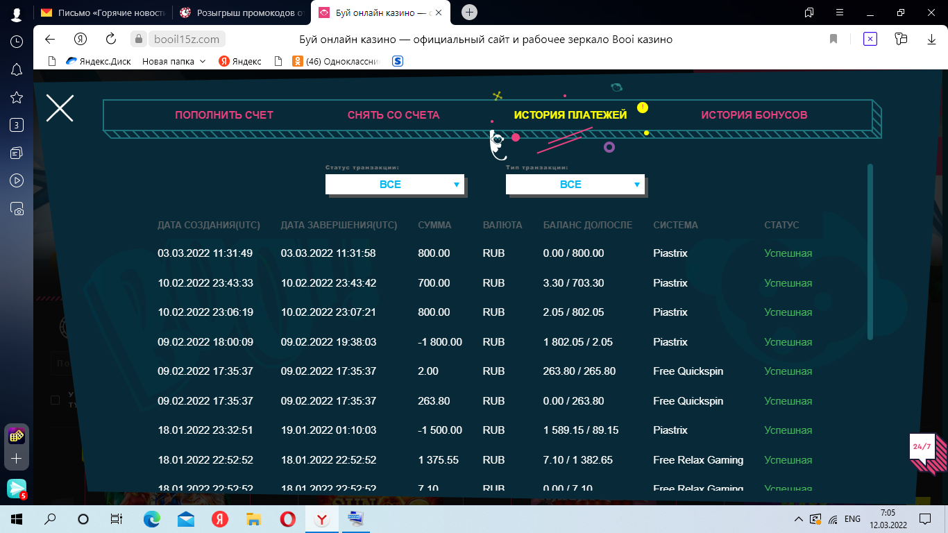The height and width of the screenshot is (533, 948).
Task: Go back with the browser back arrow
Action: [x=49, y=40]
